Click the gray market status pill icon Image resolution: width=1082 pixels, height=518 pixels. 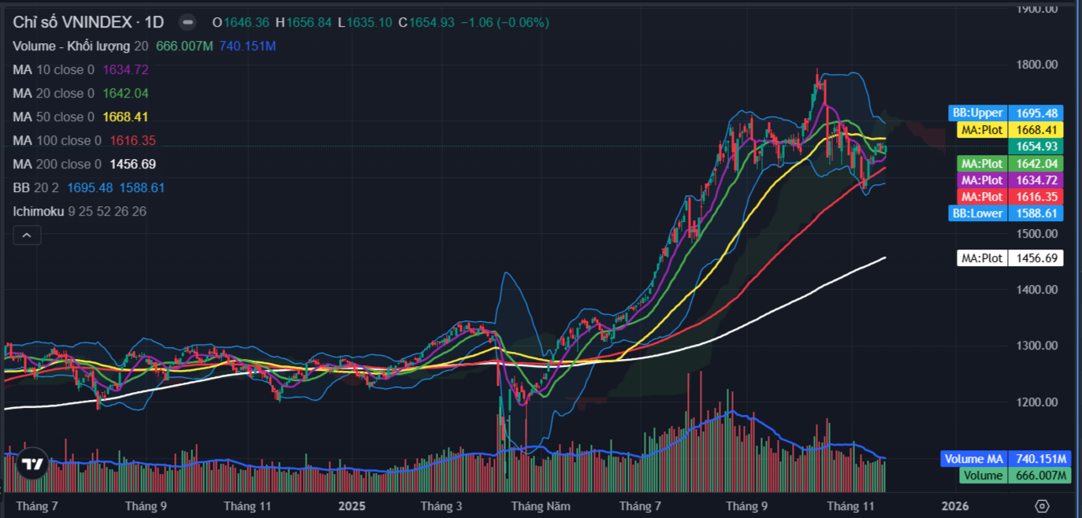[187, 22]
